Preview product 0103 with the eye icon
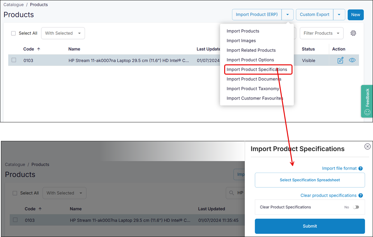This screenshot has width=373, height=237. pos(352,60)
